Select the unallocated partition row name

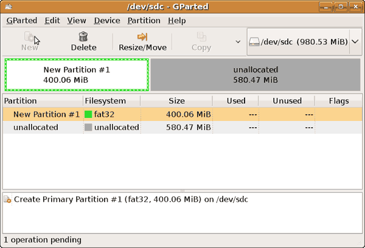click(36, 127)
